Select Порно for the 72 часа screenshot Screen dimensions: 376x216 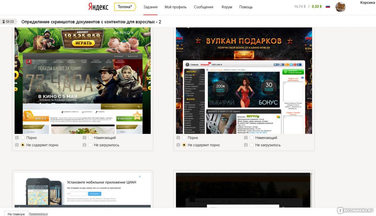click(23, 137)
